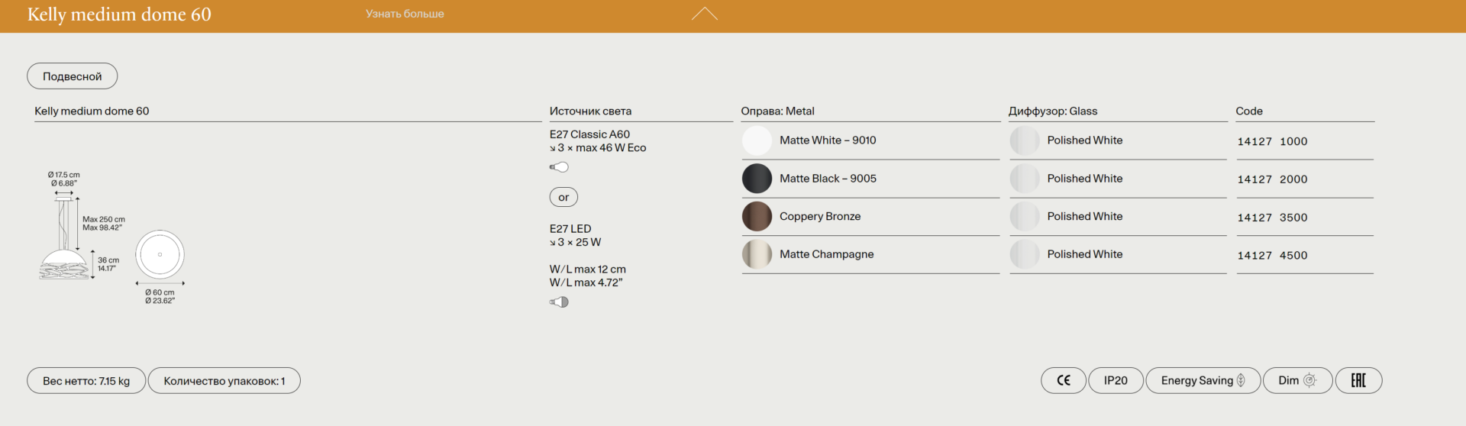Viewport: 1466px width, 426px height.
Task: Click the Matte White 9010 color swatch
Action: pos(757,140)
